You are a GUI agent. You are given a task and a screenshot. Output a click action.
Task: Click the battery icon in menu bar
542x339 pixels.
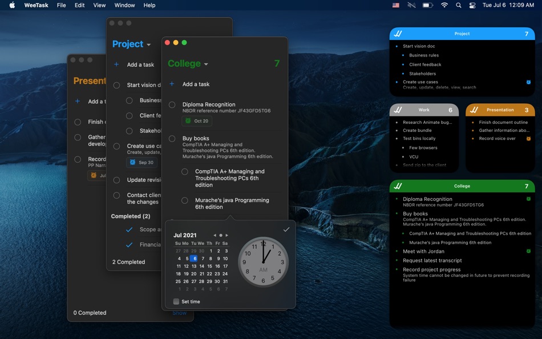point(427,5)
